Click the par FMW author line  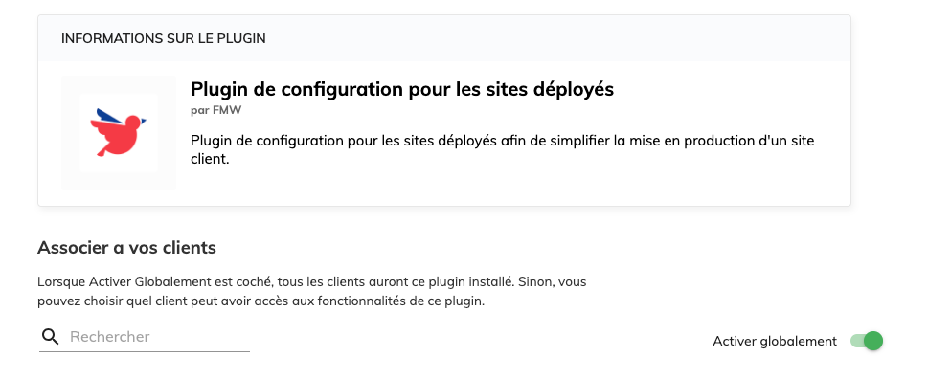tap(216, 111)
